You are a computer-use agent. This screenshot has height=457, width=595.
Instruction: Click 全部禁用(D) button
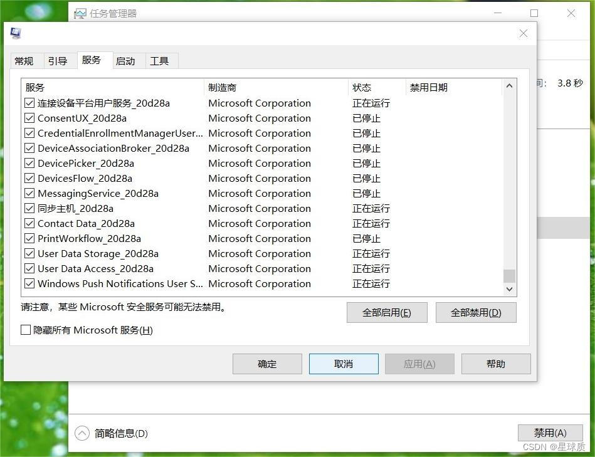coord(476,313)
